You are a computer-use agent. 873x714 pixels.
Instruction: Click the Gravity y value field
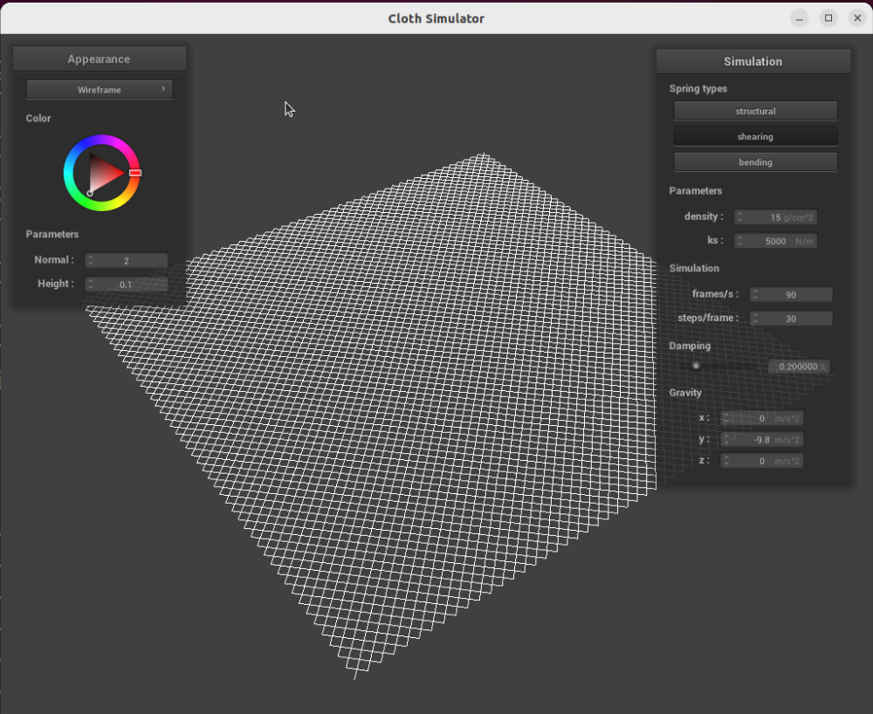point(761,440)
